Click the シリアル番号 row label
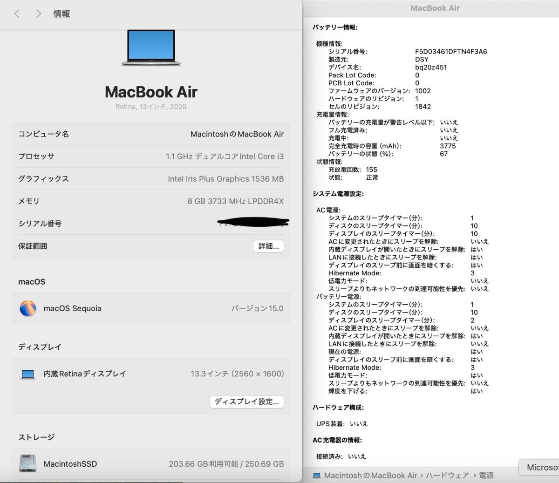The image size is (559, 483). pos(40,224)
